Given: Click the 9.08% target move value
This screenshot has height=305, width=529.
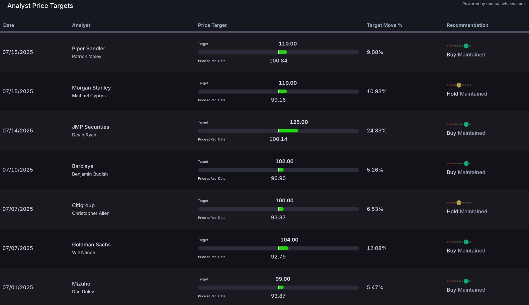Looking at the screenshot, I should click(375, 52).
